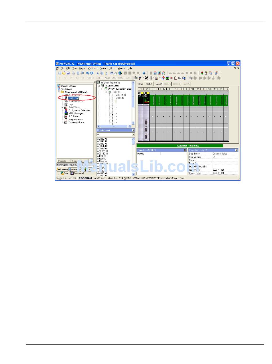Screen dimensions: 272x364
Task: Click the Paste clipboard icon
Action: [106, 73]
